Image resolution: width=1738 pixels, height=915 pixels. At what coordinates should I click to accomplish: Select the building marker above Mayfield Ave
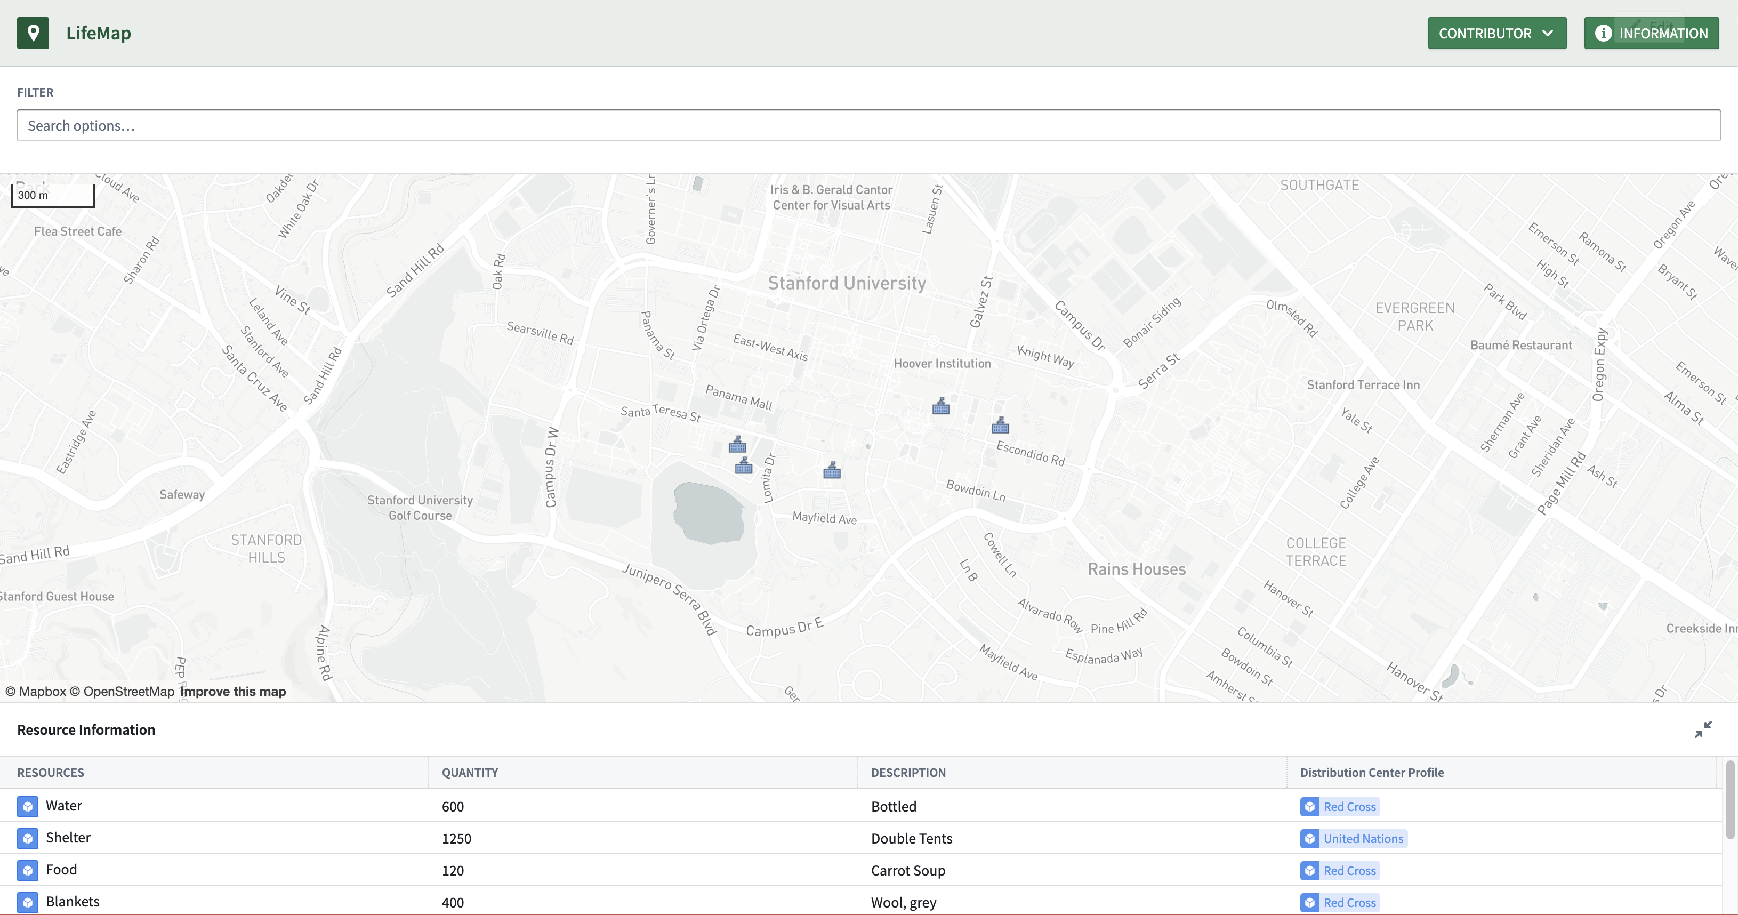click(832, 470)
